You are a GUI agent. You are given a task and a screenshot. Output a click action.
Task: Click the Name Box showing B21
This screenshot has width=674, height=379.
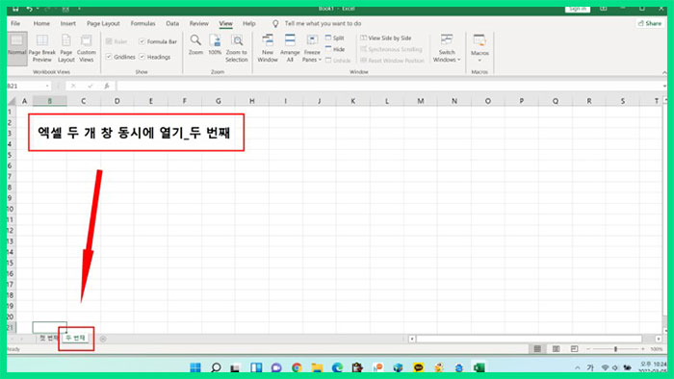pyautogui.click(x=25, y=86)
